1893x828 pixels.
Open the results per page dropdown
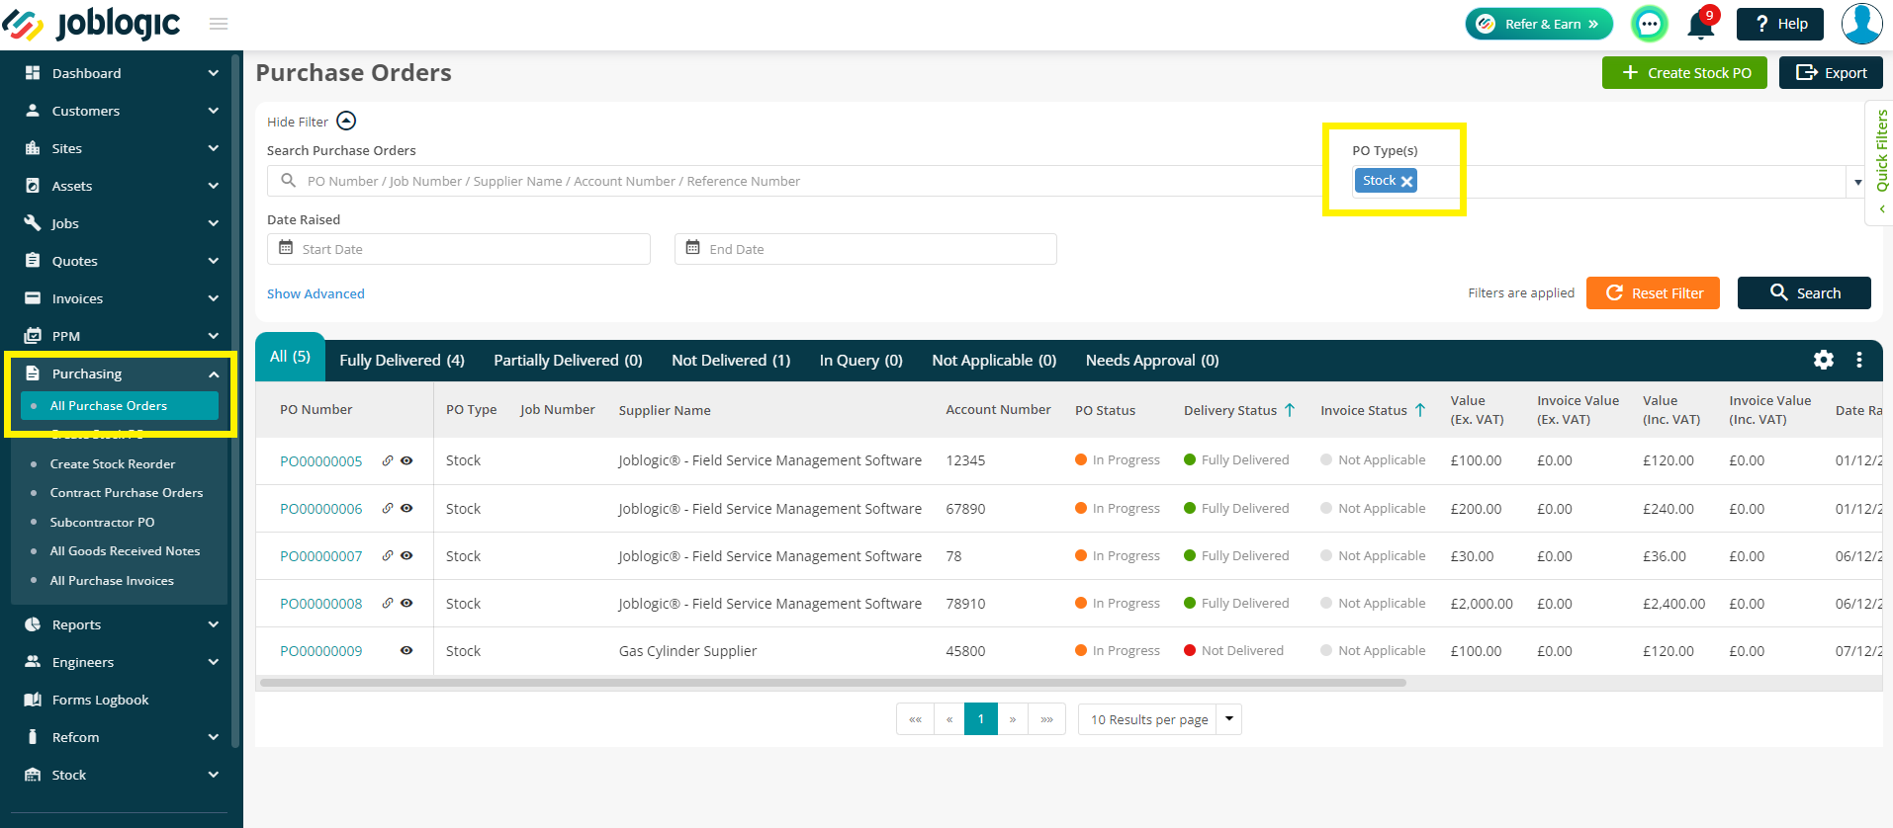pos(1229,719)
